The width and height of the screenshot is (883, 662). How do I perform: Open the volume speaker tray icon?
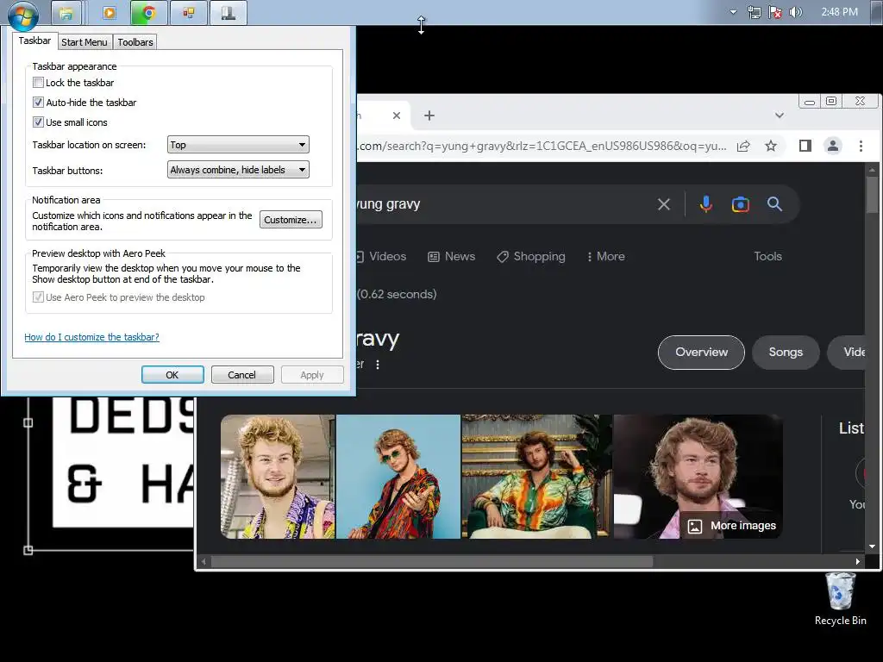pyautogui.click(x=796, y=12)
